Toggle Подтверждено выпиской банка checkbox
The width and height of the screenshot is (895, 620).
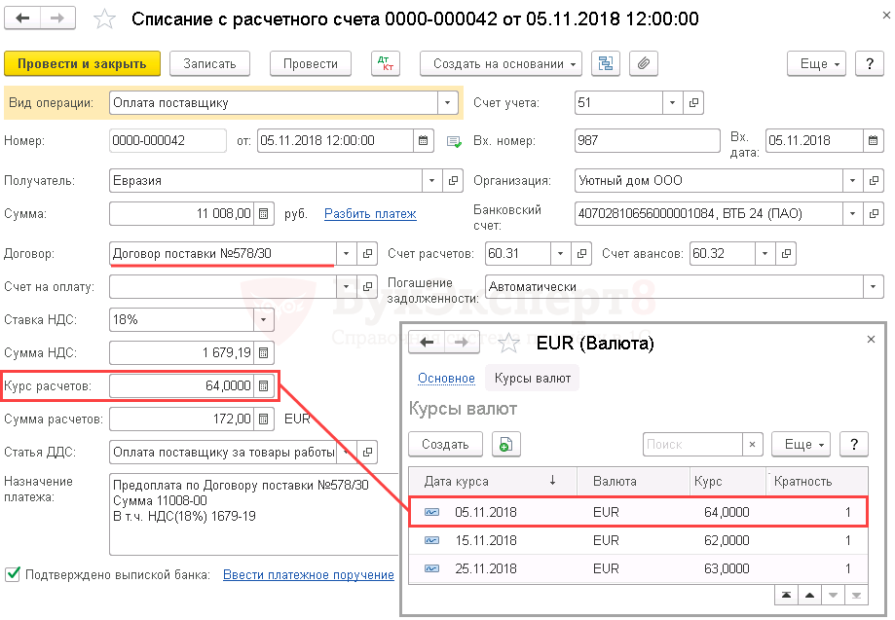[13, 574]
